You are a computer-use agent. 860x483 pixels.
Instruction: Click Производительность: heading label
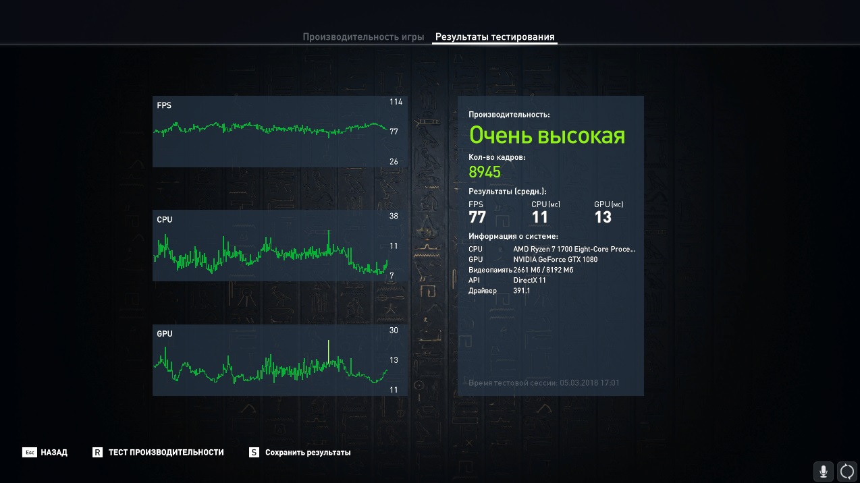coord(509,115)
